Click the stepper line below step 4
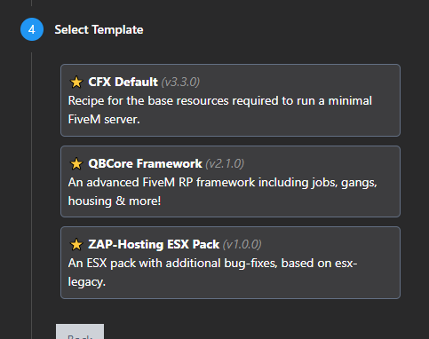 pyautogui.click(x=32, y=195)
